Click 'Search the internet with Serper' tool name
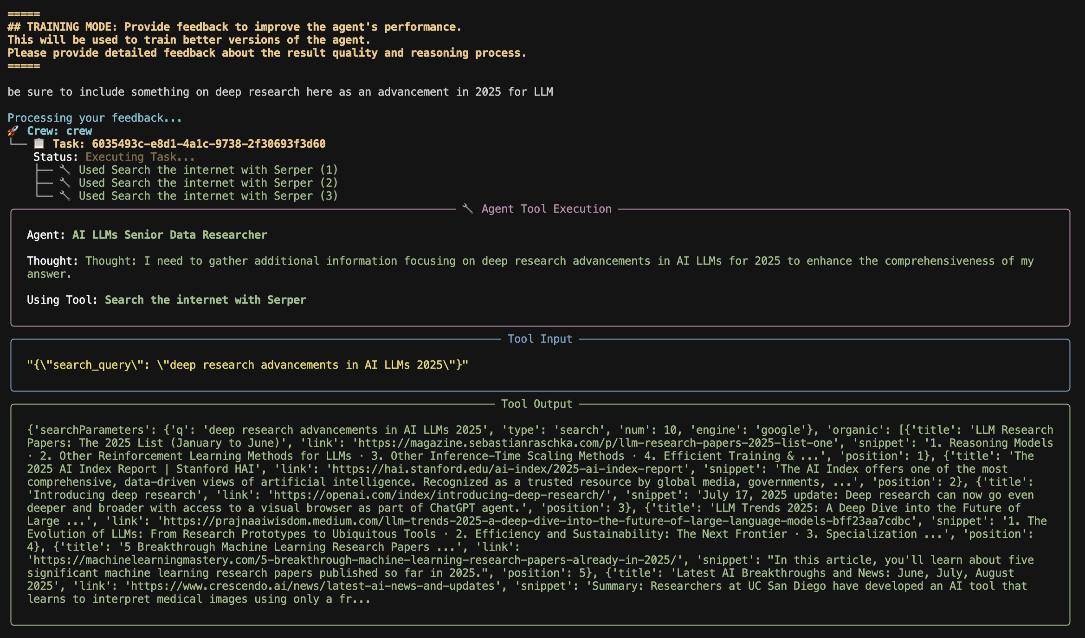 (x=205, y=300)
